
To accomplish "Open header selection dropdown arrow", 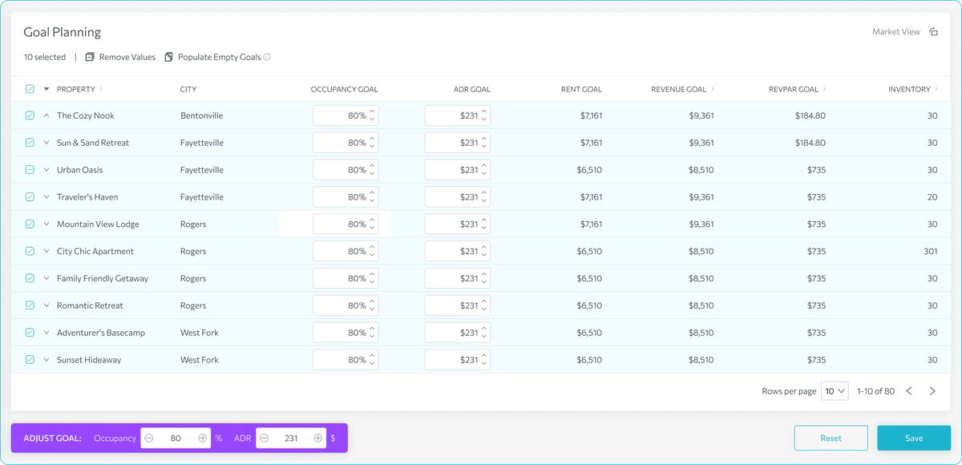I will 46,89.
